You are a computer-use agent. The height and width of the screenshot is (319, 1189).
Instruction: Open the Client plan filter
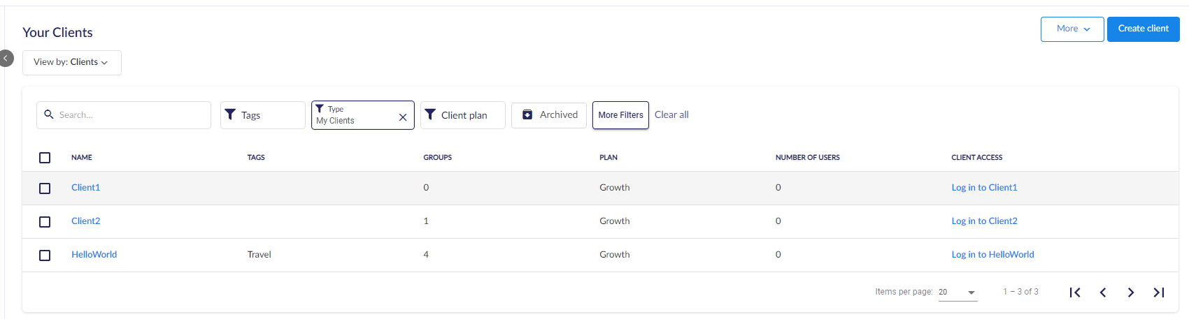(463, 115)
